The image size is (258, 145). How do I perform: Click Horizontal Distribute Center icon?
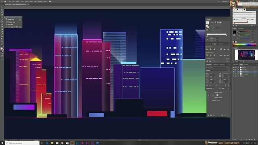[225, 56]
